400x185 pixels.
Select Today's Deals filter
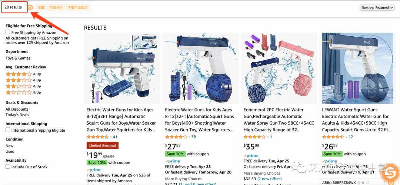tap(17, 115)
